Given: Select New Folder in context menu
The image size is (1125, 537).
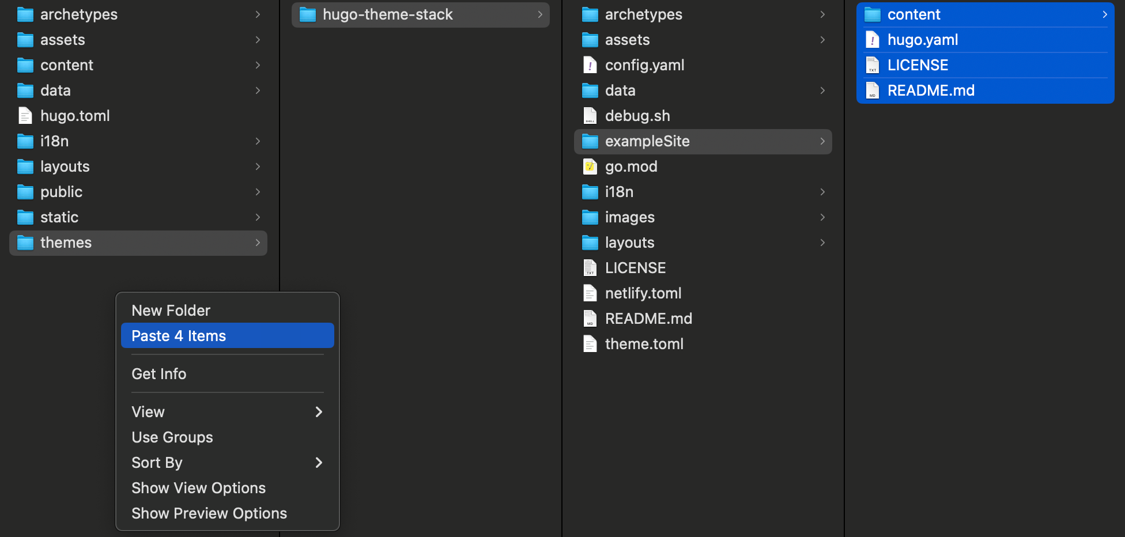Looking at the screenshot, I should click(x=171, y=311).
